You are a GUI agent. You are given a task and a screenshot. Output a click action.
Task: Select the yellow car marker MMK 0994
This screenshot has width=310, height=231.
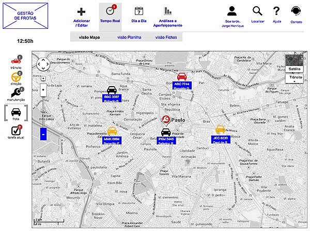pyautogui.click(x=112, y=131)
